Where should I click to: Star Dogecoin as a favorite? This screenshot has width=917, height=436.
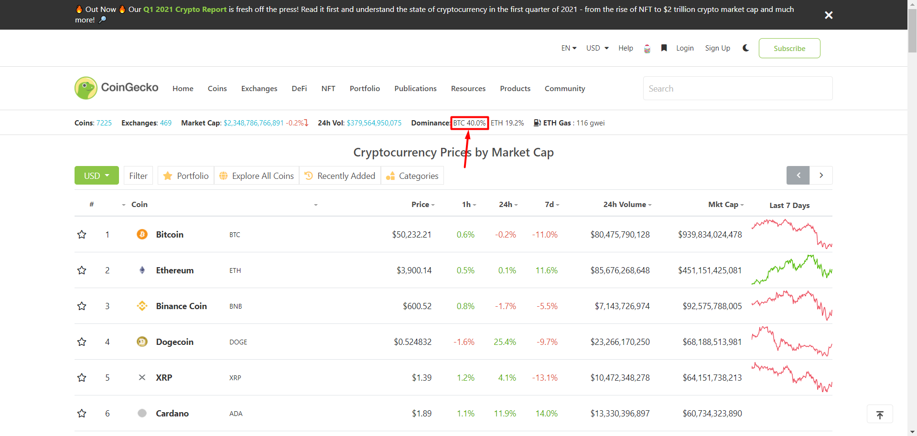[82, 342]
